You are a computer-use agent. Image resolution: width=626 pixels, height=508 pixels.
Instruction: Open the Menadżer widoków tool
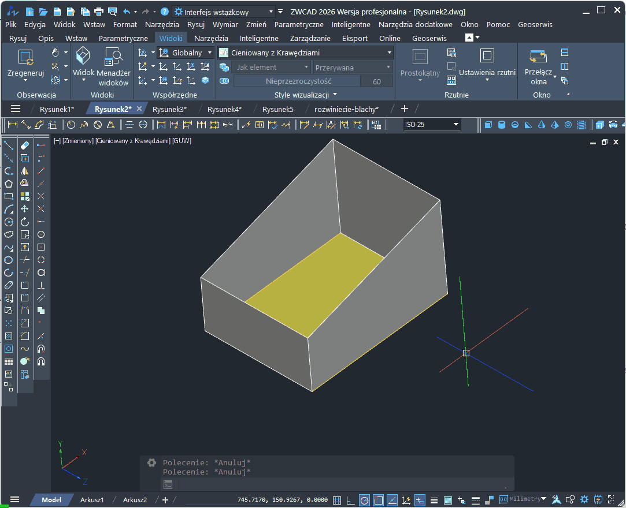(x=113, y=66)
